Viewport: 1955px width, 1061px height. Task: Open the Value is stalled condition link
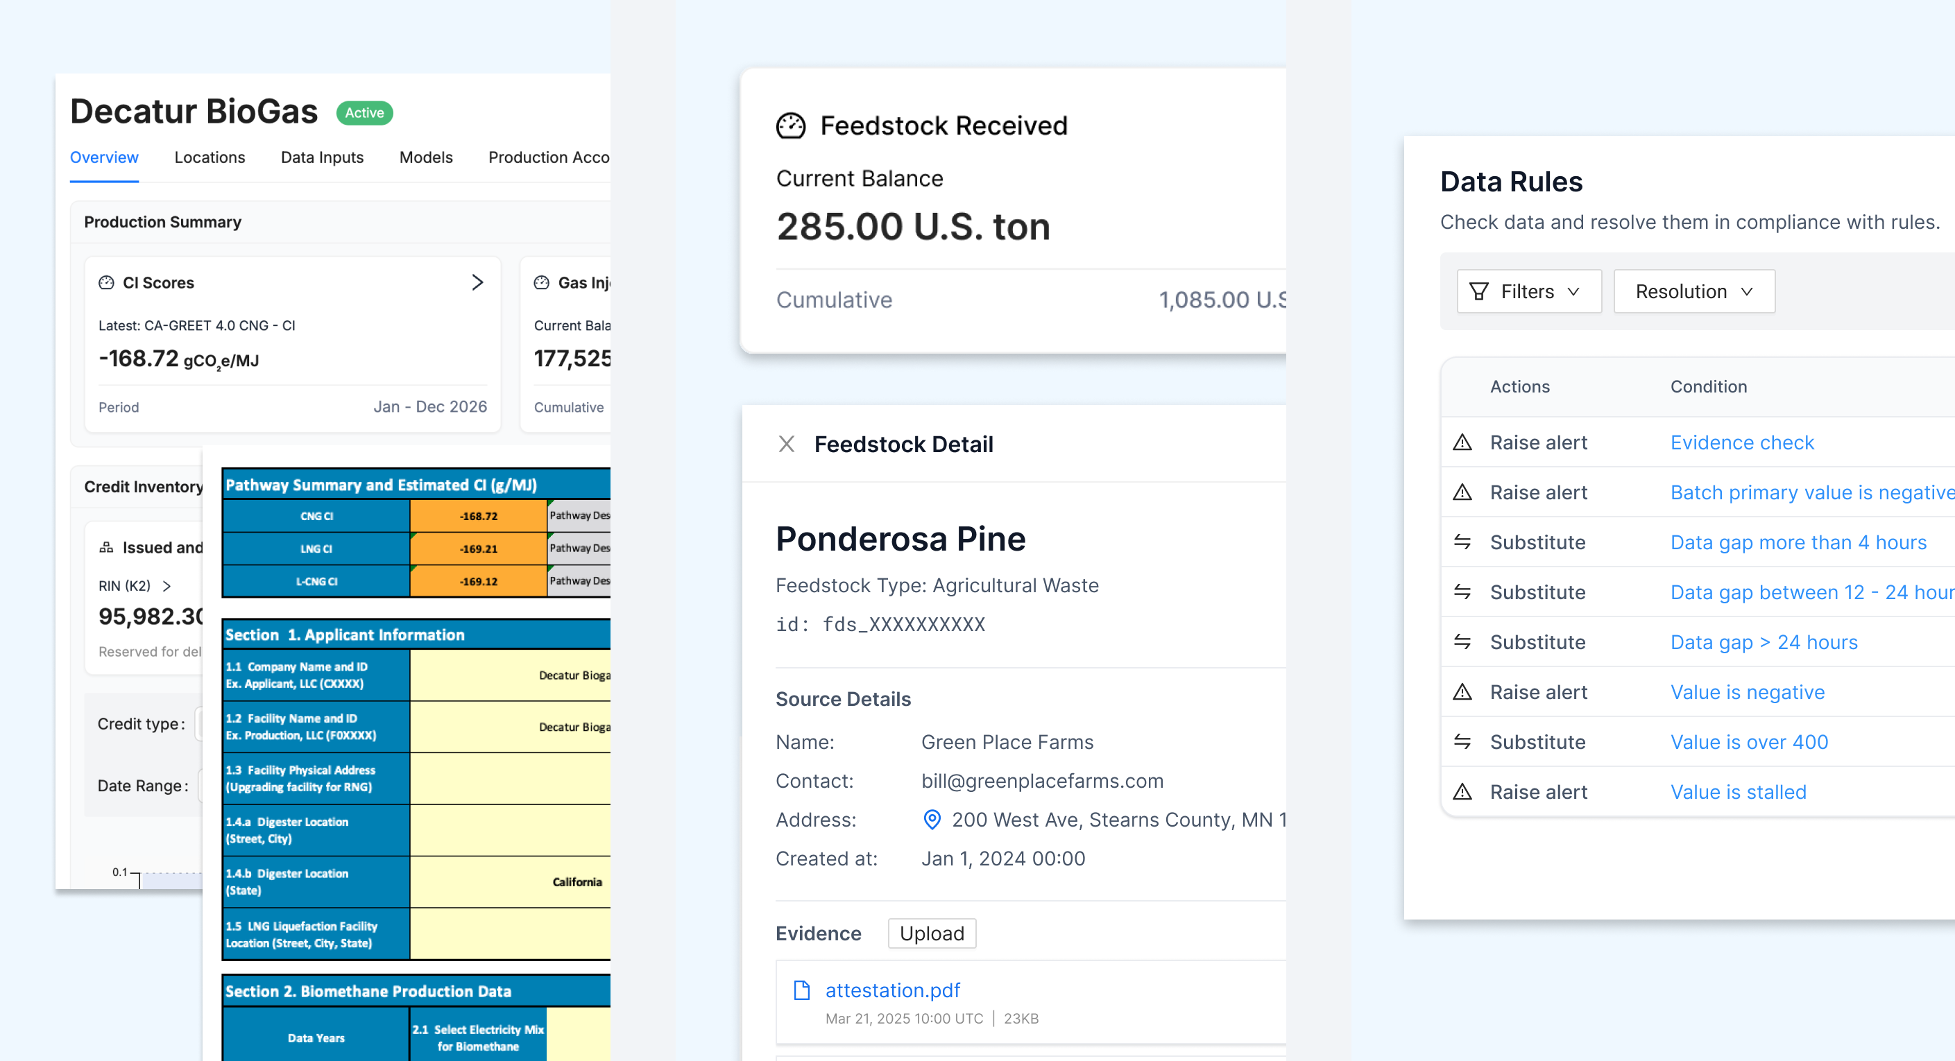point(1737,791)
